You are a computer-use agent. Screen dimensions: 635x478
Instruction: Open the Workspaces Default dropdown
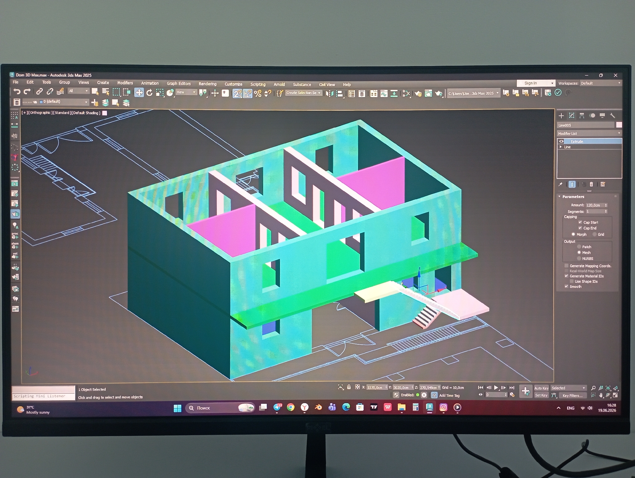[600, 83]
